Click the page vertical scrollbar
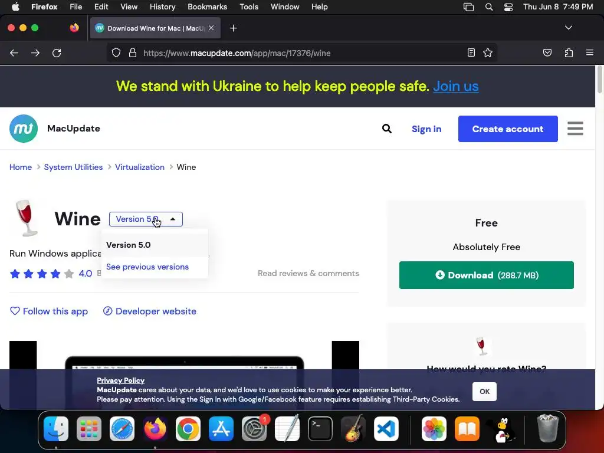 pos(599,80)
